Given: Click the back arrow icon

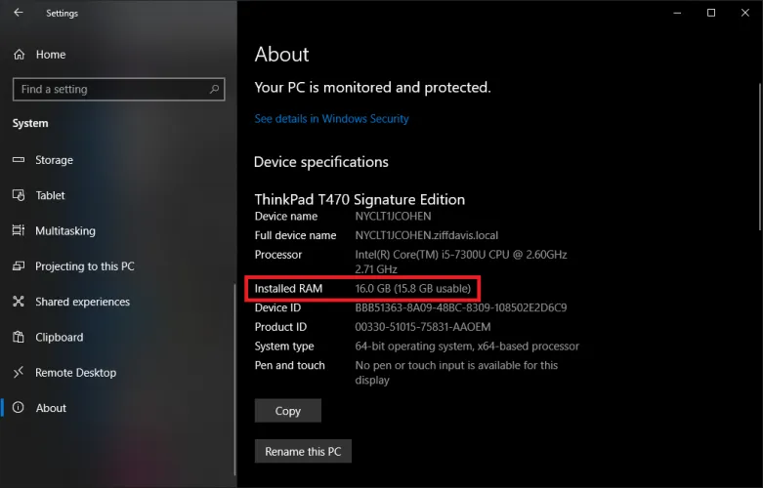Looking at the screenshot, I should (20, 13).
